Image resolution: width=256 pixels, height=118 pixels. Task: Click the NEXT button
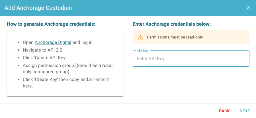click(x=245, y=111)
